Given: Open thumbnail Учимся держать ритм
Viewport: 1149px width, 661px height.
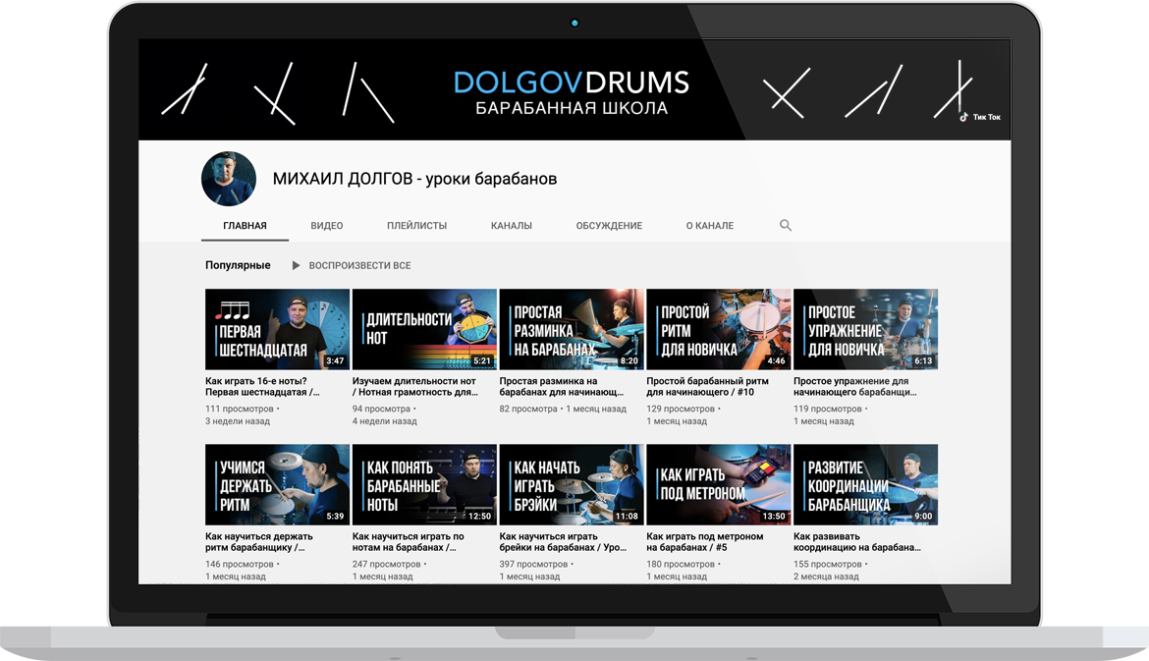Looking at the screenshot, I should [x=277, y=484].
